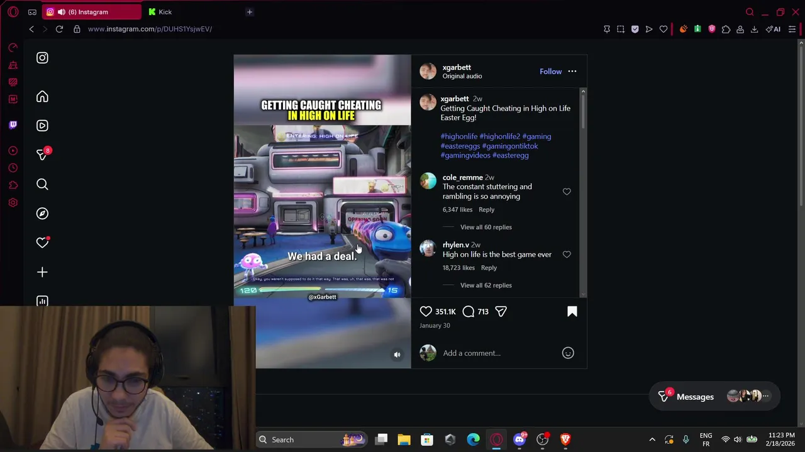The height and width of the screenshot is (452, 805).
Task: Open Twitch in the Opera sidebar
Action: coord(13,124)
